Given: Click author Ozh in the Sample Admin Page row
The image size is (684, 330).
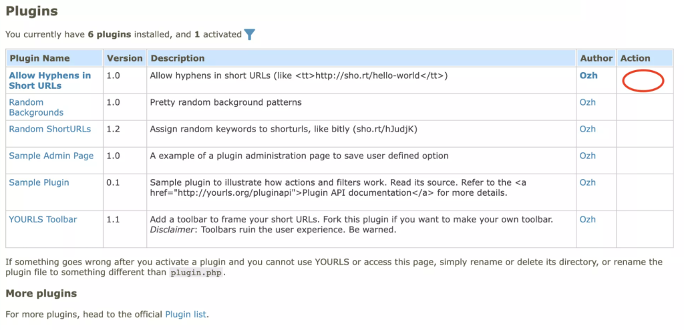Looking at the screenshot, I should pyautogui.click(x=588, y=156).
